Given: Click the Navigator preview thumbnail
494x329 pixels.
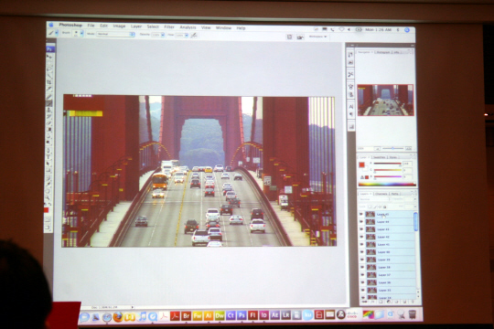Looking at the screenshot, I should (x=385, y=101).
